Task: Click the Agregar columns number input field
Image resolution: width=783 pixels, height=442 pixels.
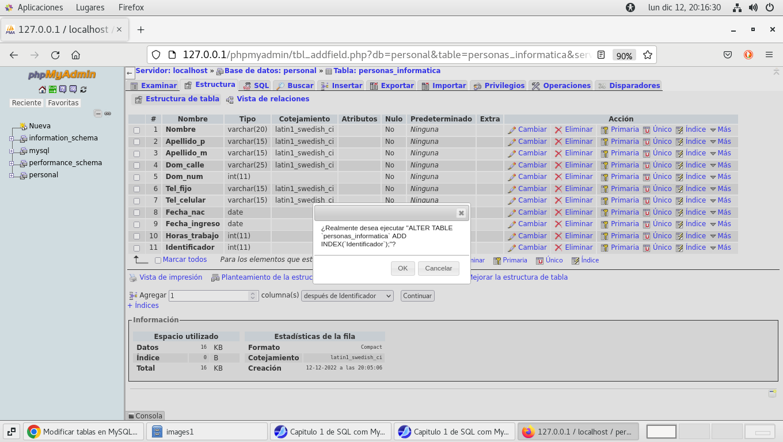Action: coord(208,296)
